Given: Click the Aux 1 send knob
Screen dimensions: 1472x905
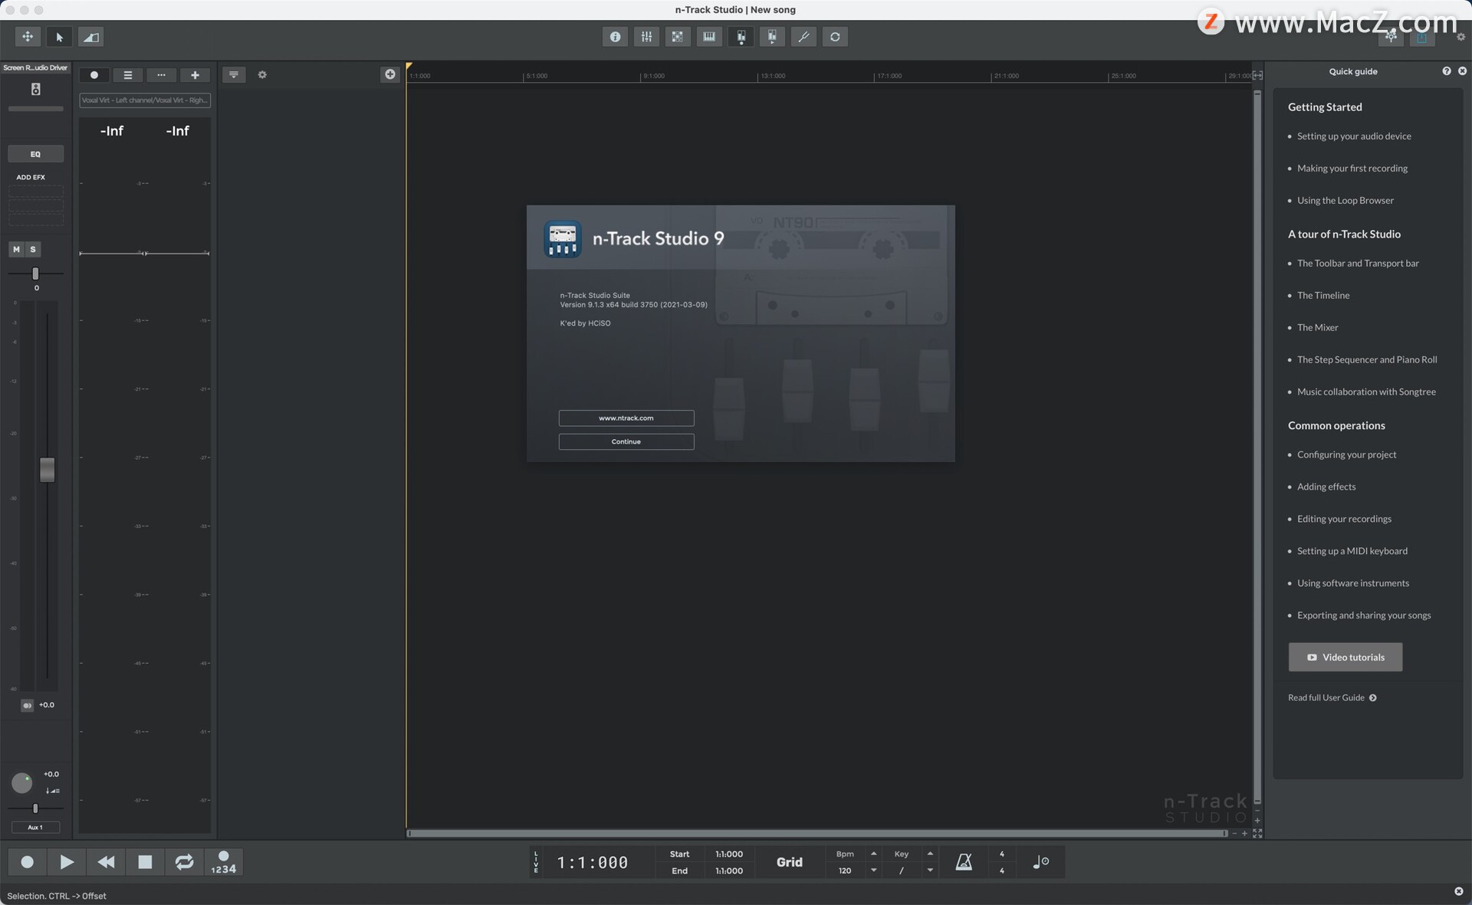Looking at the screenshot, I should tap(21, 782).
